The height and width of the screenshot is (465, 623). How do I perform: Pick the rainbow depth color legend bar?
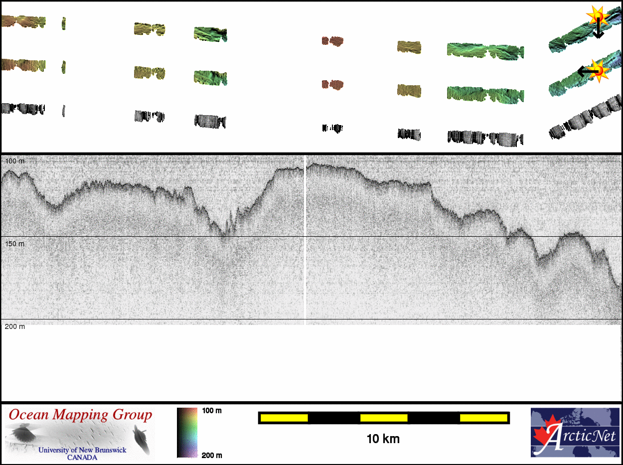[187, 432]
